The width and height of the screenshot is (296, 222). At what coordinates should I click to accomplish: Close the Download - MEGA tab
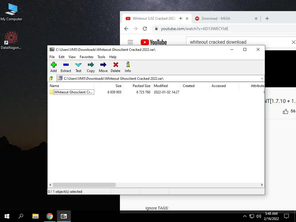256,18
